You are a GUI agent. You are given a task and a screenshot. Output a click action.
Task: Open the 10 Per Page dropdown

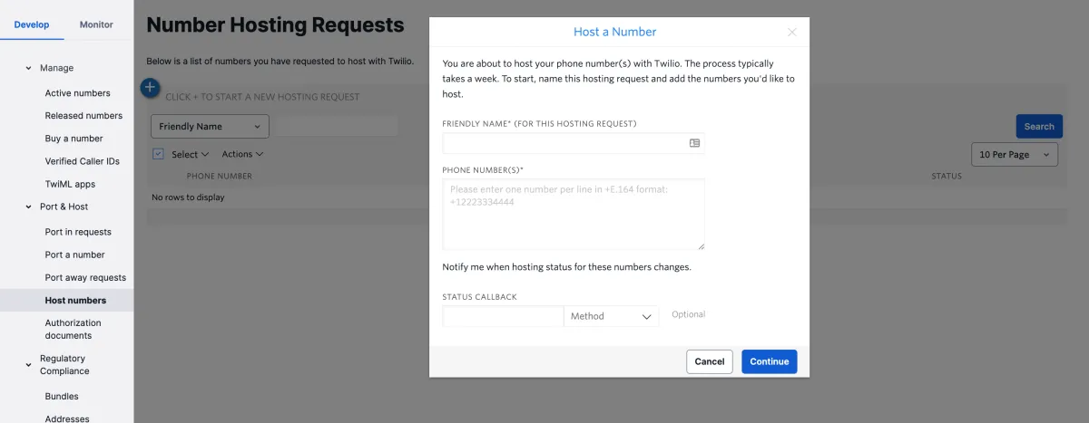(1014, 154)
